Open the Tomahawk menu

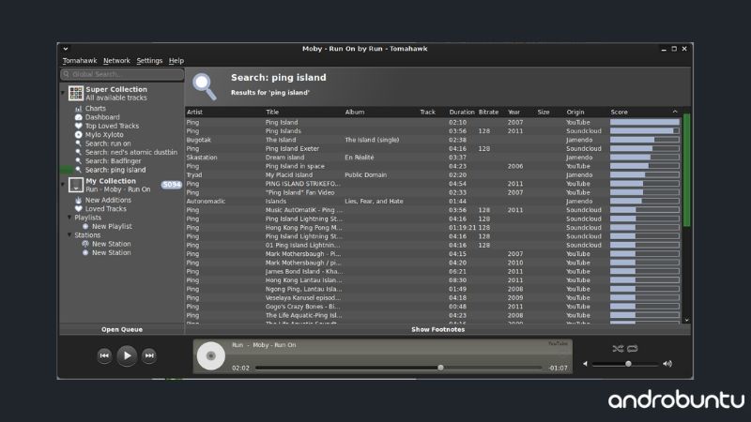click(x=80, y=61)
